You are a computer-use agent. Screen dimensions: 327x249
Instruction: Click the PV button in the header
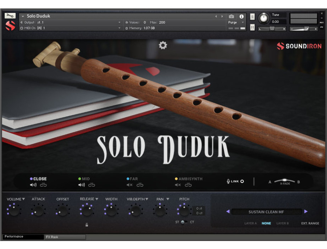322,27
